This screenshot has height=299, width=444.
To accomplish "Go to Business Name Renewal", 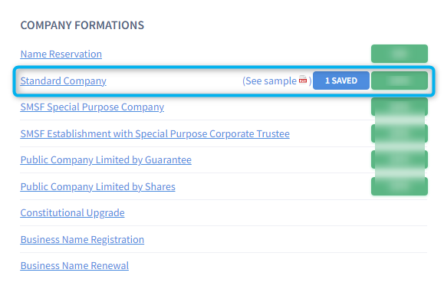I will click(x=74, y=265).
